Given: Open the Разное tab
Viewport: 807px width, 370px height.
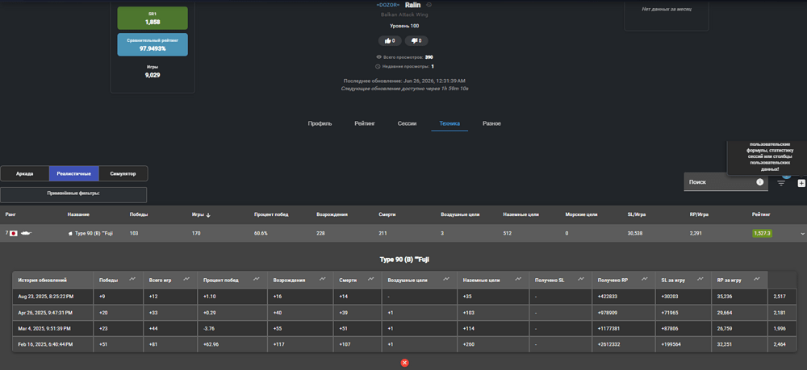Looking at the screenshot, I should point(491,123).
